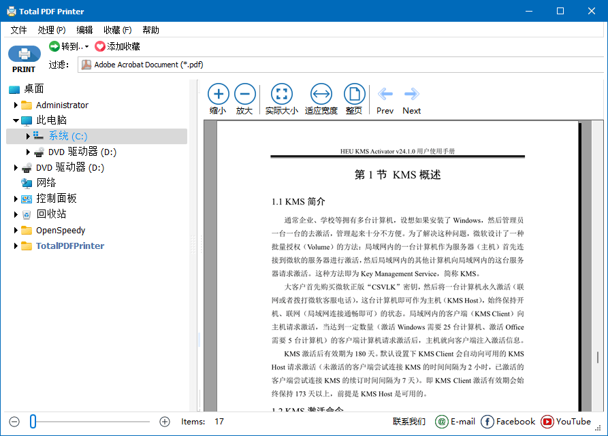608x436 pixels.
Task: Select the 系统 (C:) drive item
Action: [x=67, y=135]
